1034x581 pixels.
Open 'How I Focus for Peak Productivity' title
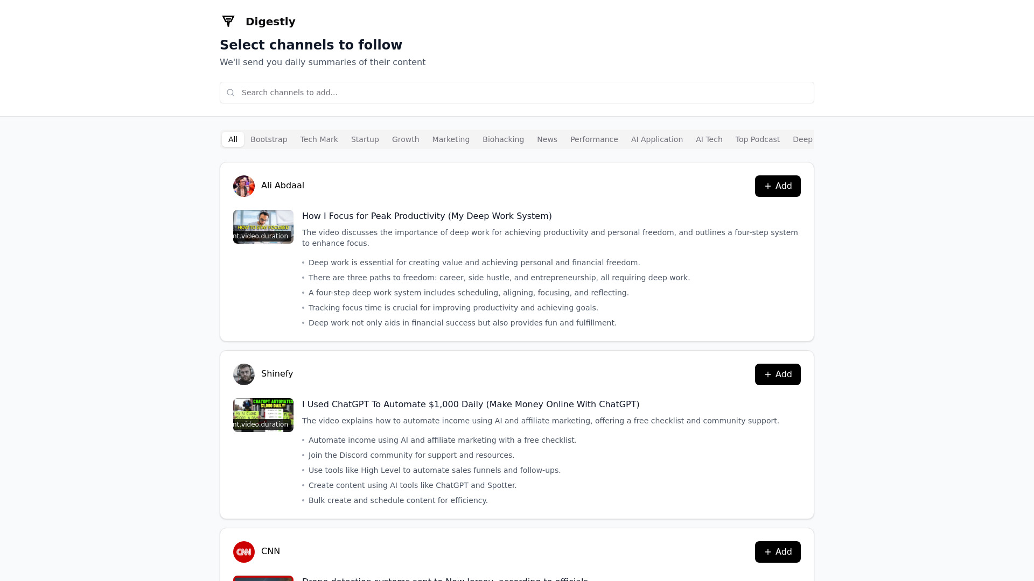tap(427, 216)
